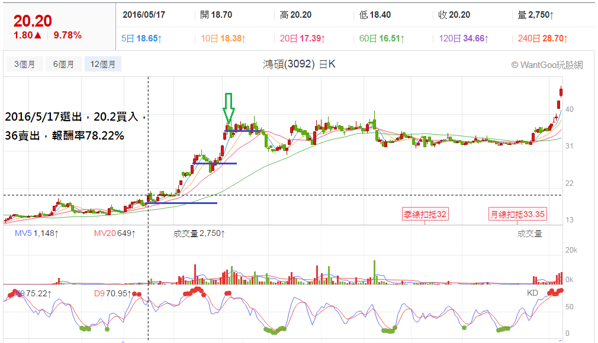Click the 2016/05/17 date label
598x343 pixels.
[144, 15]
